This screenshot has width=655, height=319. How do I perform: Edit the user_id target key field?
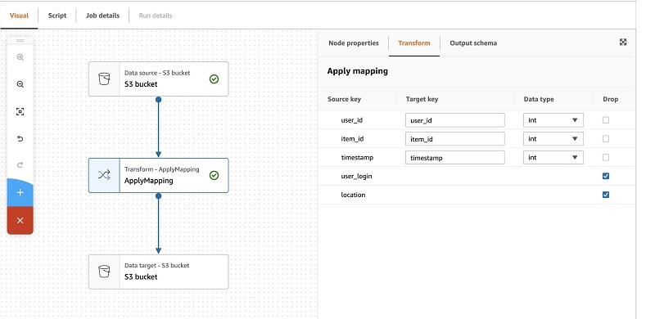point(455,120)
